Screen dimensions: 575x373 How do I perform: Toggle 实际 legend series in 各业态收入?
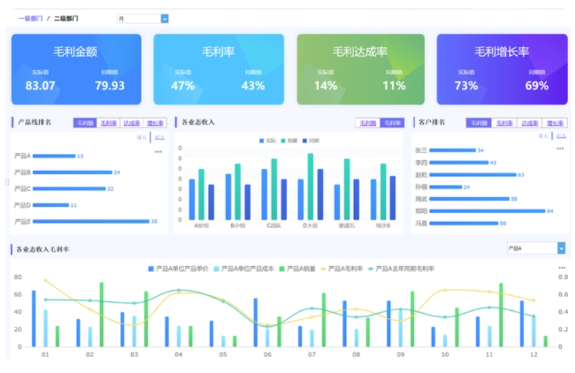click(x=267, y=141)
